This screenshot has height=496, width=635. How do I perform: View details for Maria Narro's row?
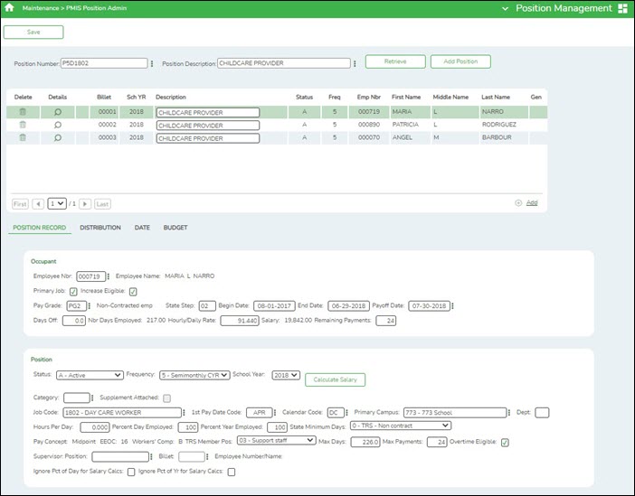[57, 112]
